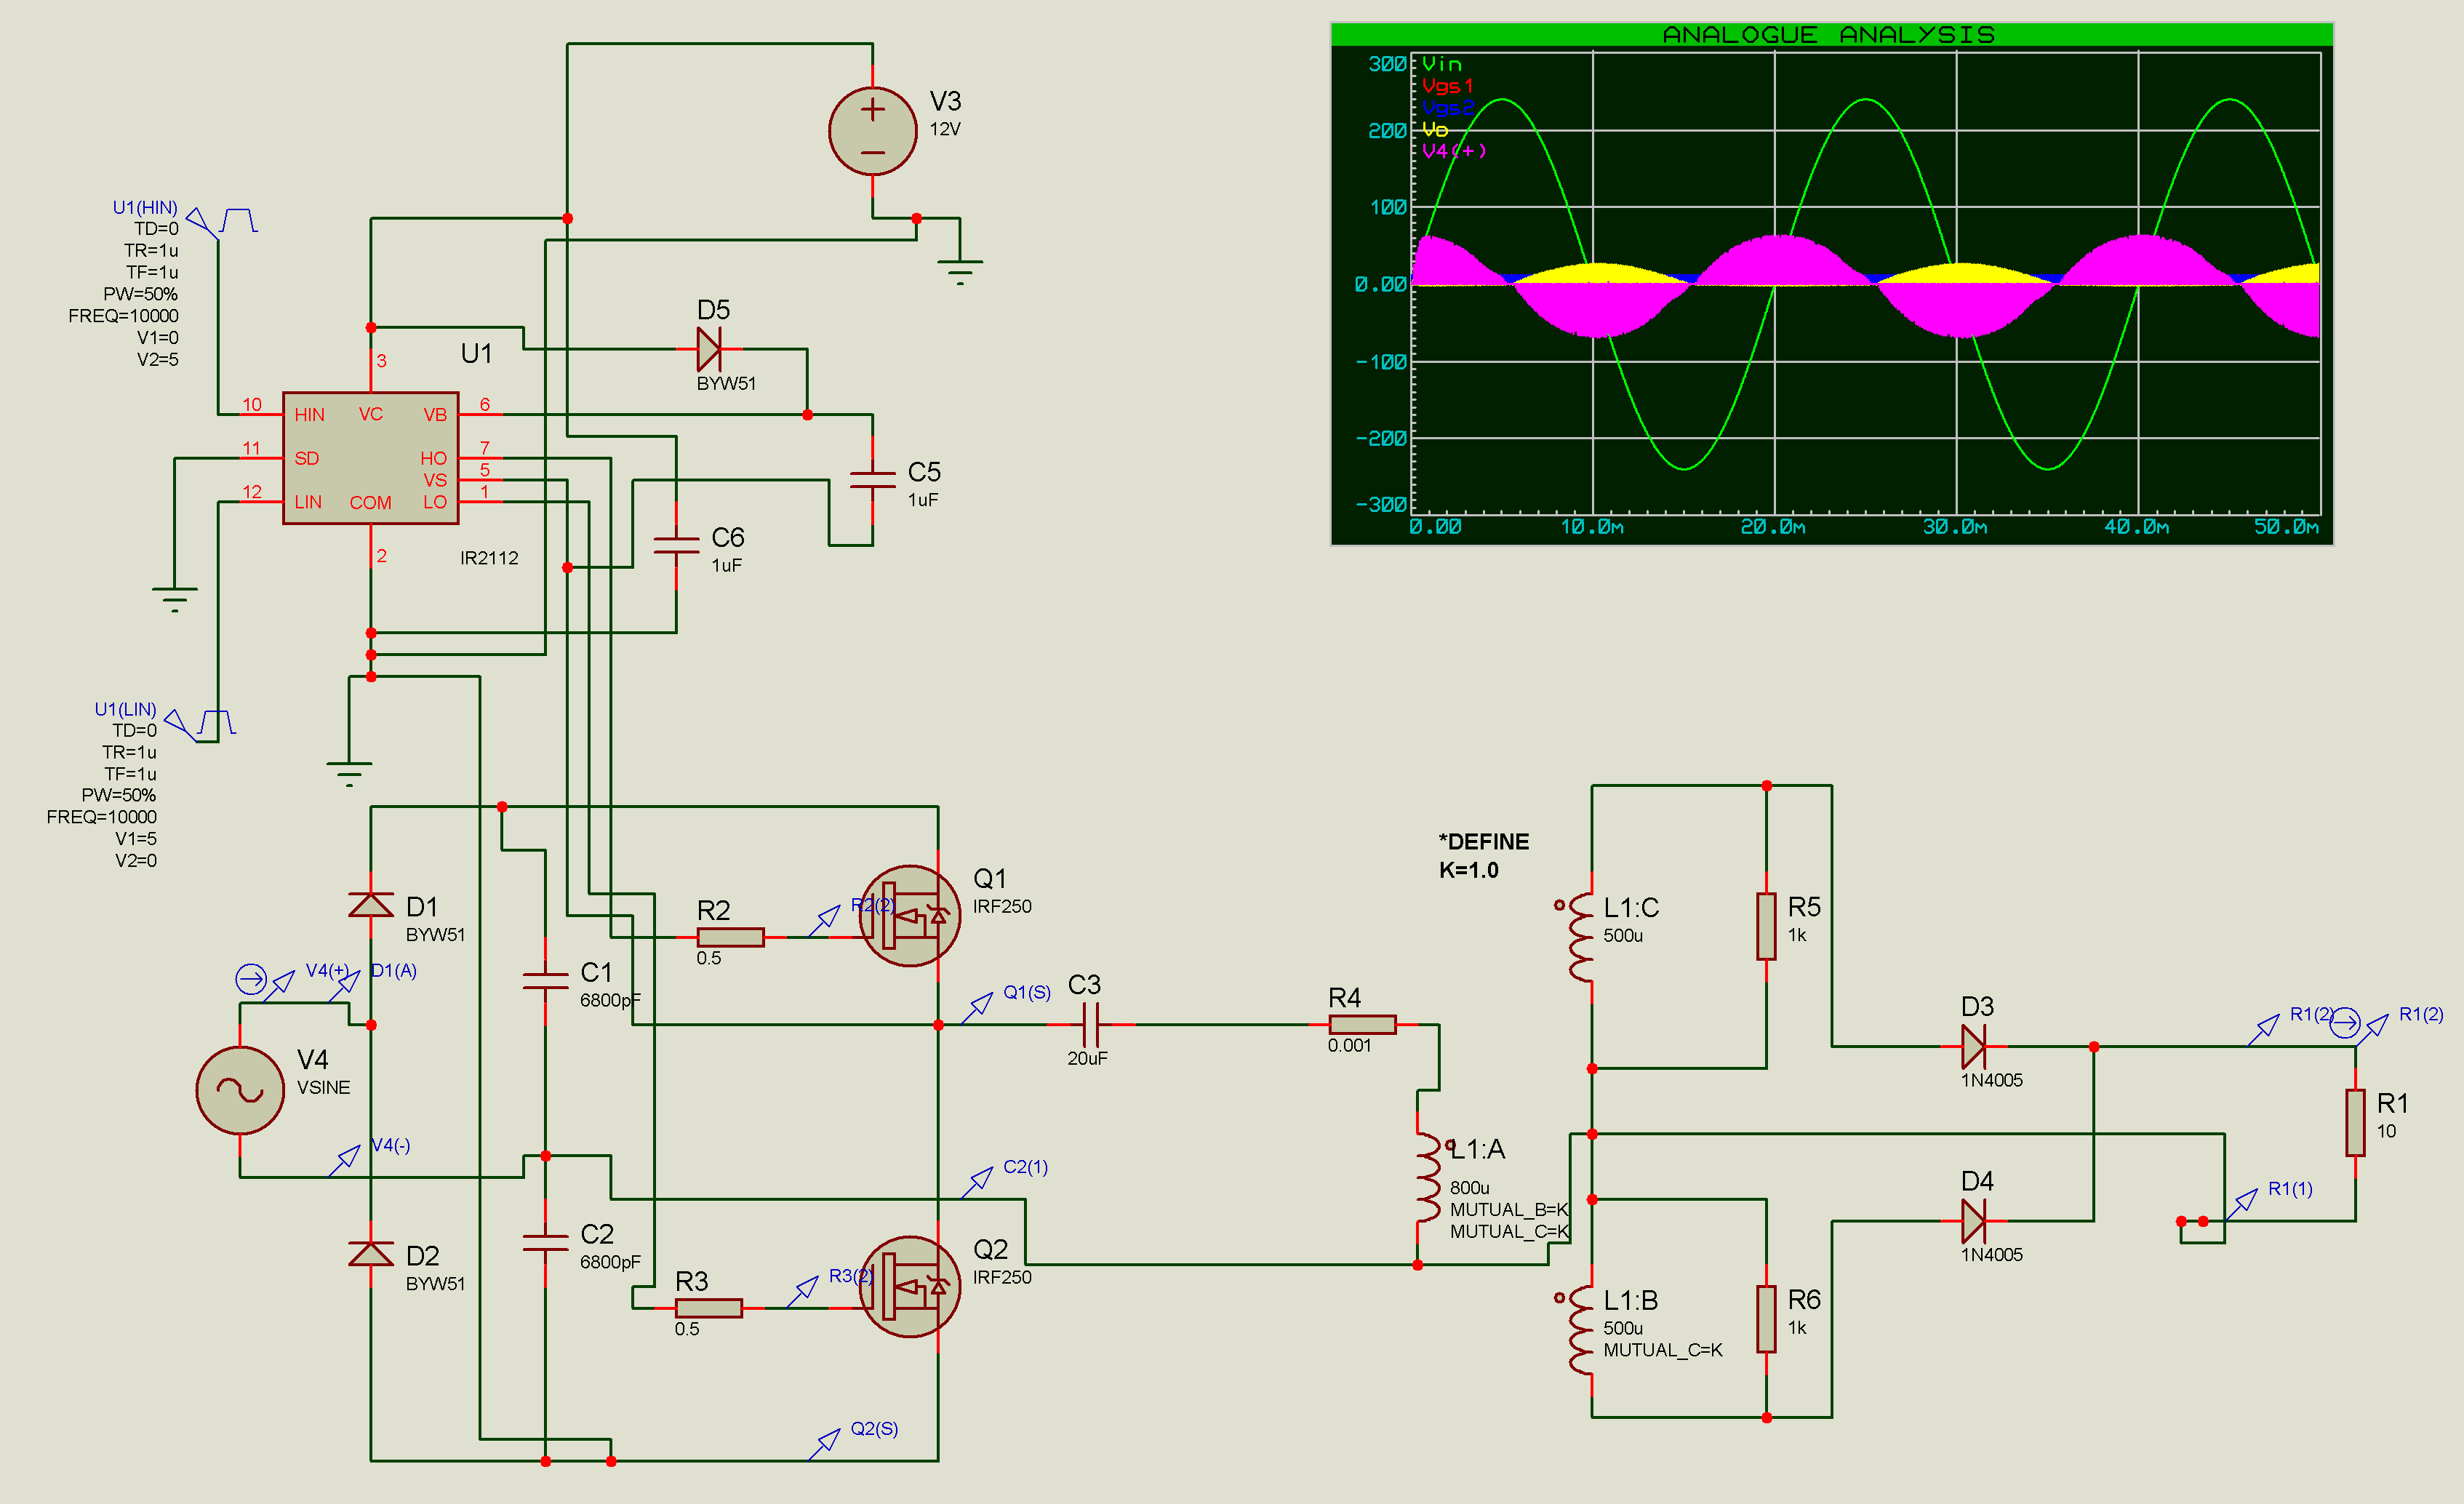Click the D3 1N4005 diode symbol
Viewport: 2464px width, 1504px height.
pos(1973,1047)
